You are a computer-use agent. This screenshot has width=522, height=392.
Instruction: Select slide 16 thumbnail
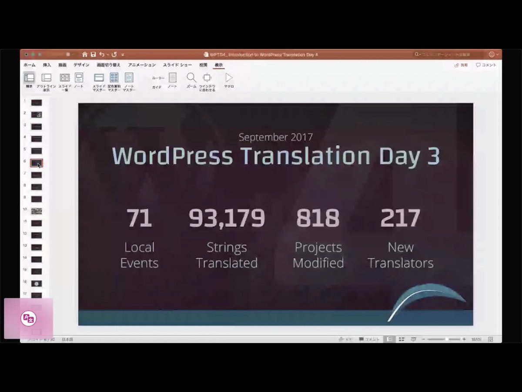[37, 284]
